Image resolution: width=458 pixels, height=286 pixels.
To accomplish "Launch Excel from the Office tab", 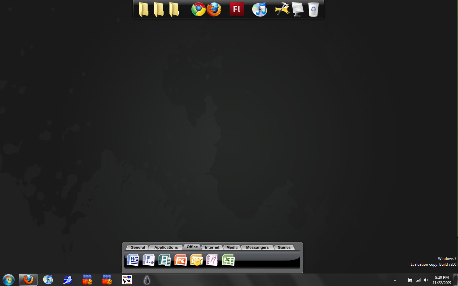I will coord(228,260).
